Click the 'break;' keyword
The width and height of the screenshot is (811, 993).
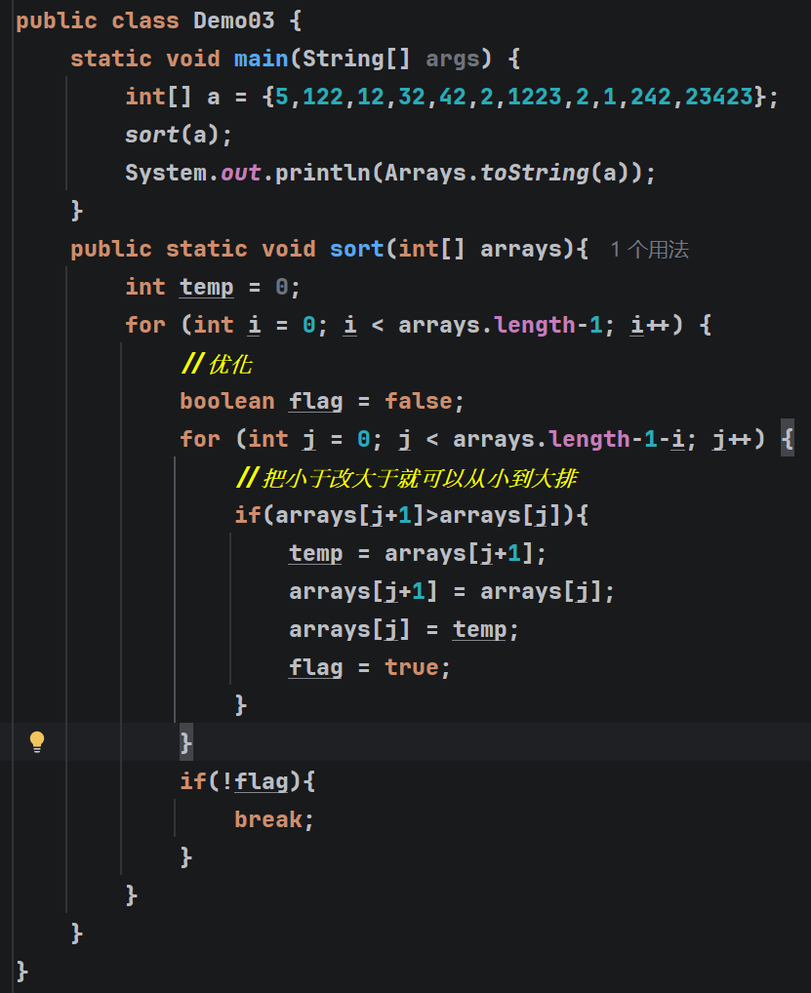pyautogui.click(x=274, y=818)
